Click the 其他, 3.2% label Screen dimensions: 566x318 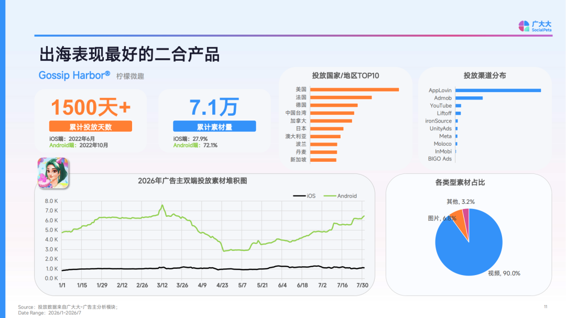461,201
